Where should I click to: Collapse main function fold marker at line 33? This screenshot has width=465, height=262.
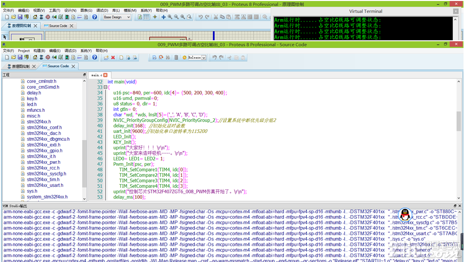click(x=105, y=87)
